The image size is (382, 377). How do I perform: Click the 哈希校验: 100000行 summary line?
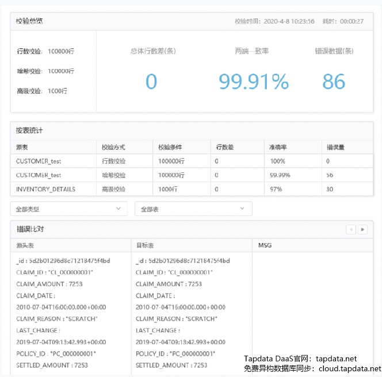[x=45, y=71]
